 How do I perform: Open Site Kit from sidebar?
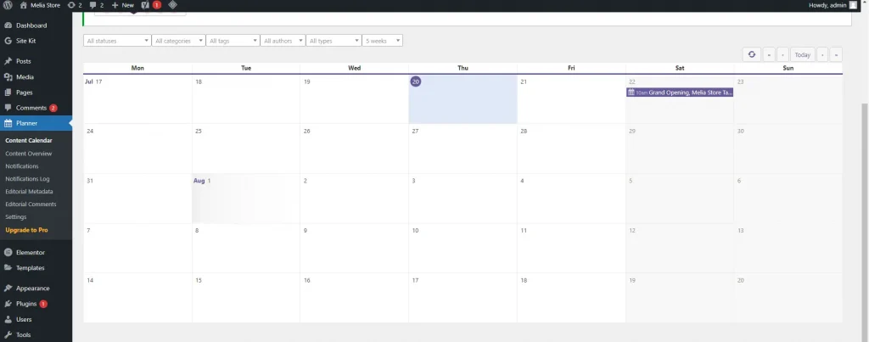(26, 41)
